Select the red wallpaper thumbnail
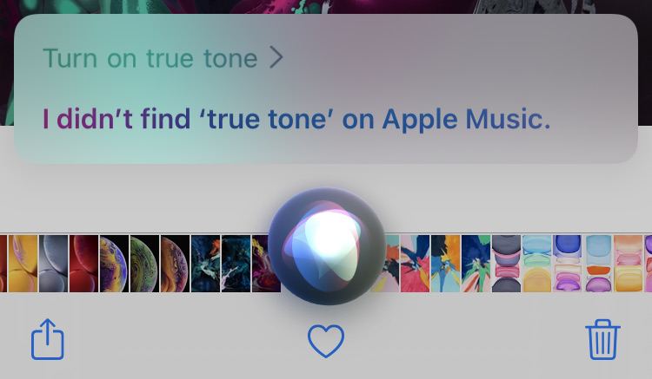The width and height of the screenshot is (652, 379). 84,264
